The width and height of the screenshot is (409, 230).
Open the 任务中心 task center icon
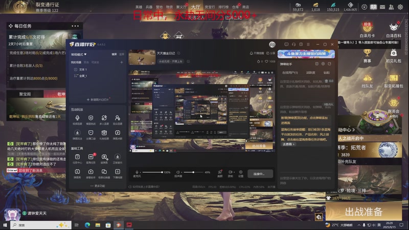77,157
